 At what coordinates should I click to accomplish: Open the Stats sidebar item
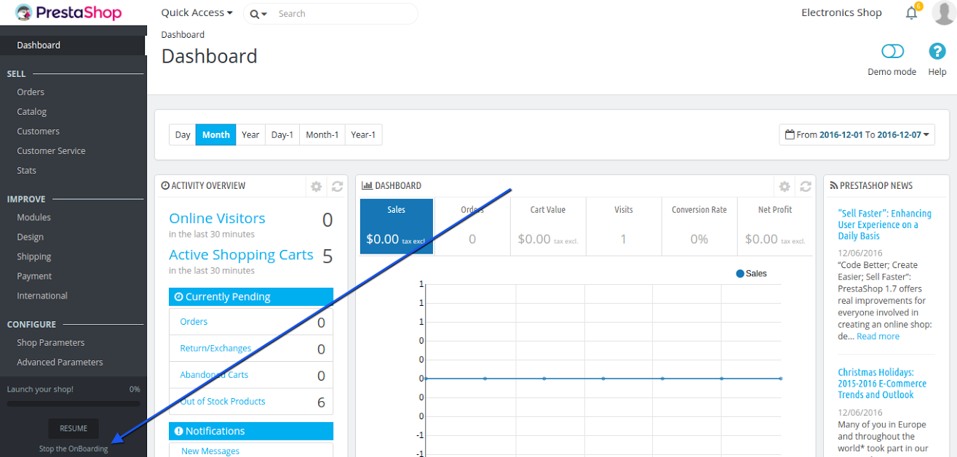tap(26, 171)
